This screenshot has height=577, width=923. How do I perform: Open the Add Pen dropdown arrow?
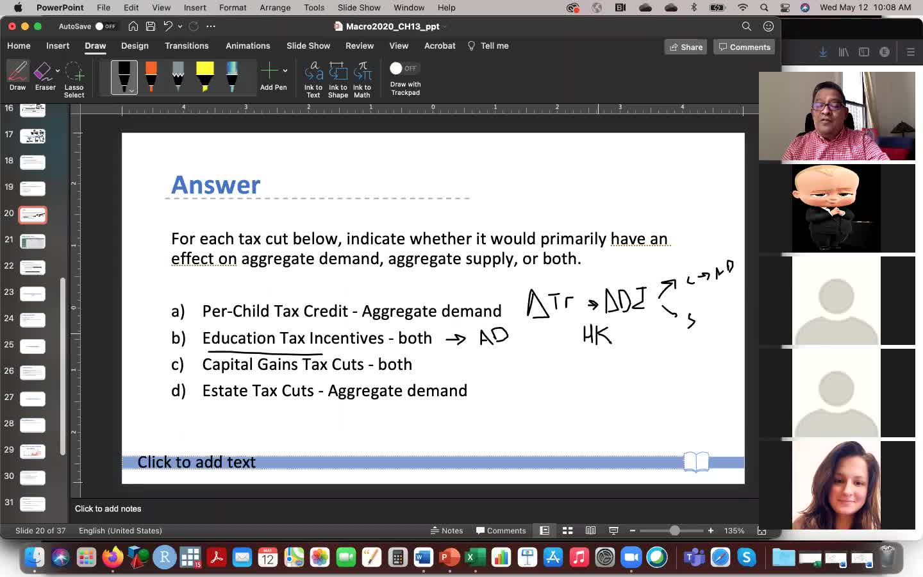tap(285, 71)
